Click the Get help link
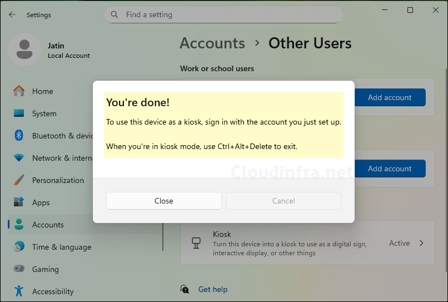 click(212, 289)
